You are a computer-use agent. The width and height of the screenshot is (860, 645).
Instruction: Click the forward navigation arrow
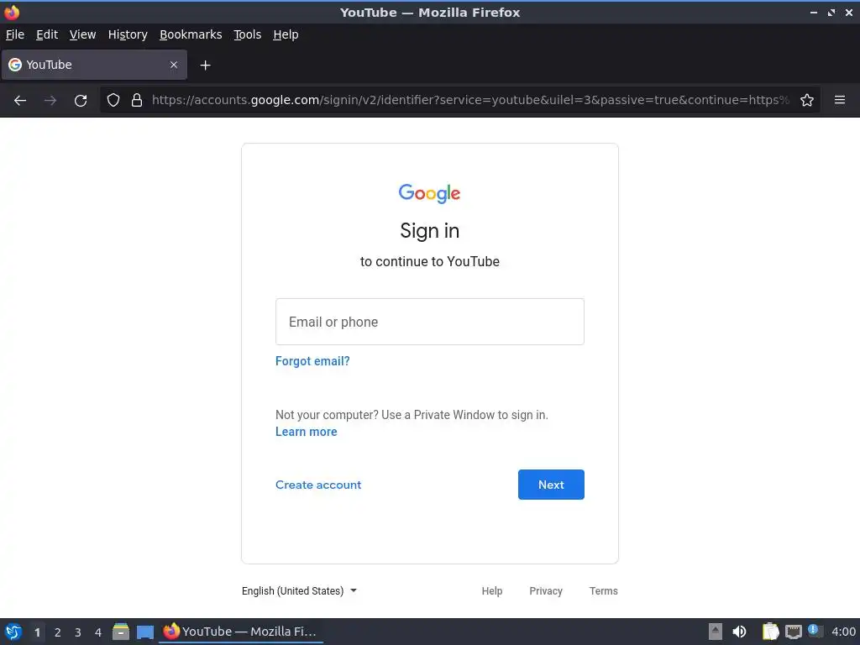pos(50,101)
